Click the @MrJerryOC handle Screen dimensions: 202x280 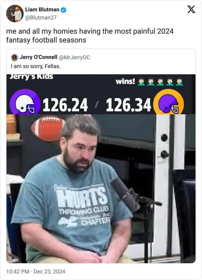tap(75, 58)
